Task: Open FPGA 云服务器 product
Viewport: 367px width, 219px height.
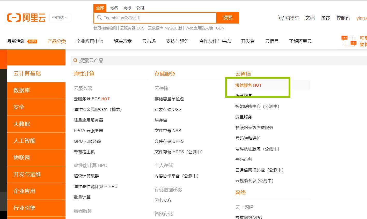Action: click(88, 131)
